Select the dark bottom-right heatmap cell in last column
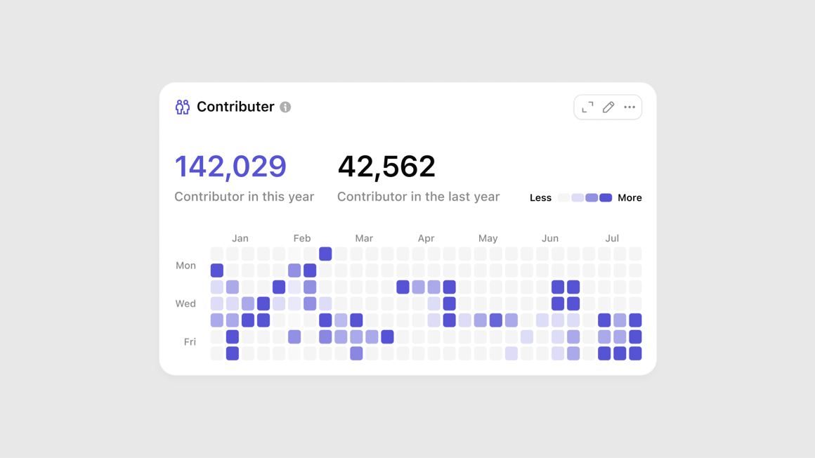Viewport: 815px width, 458px height. coord(635,353)
